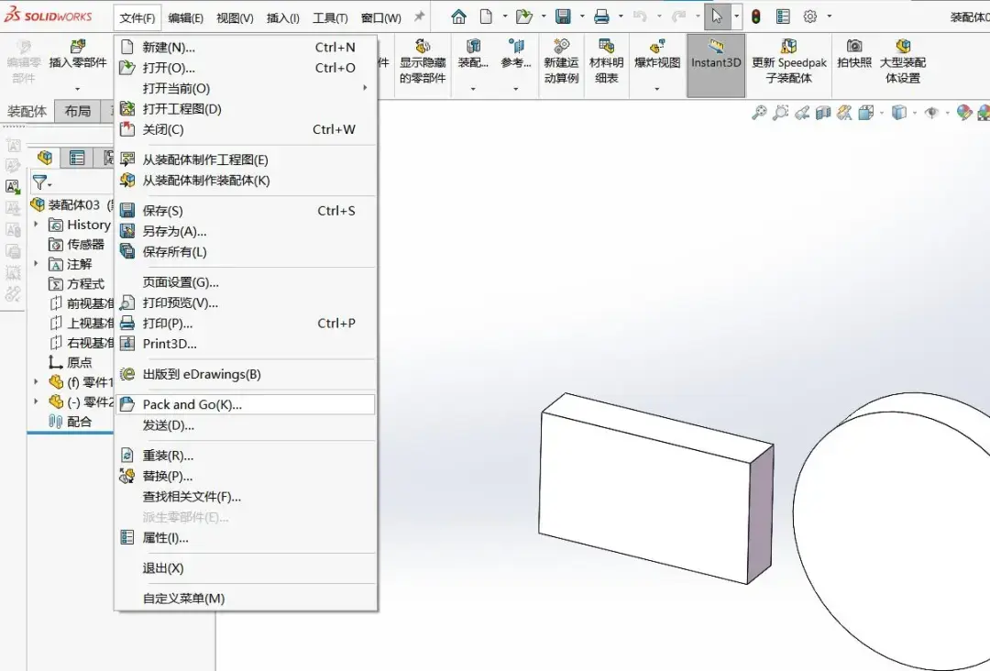Open the Options gear icon
990x671 pixels.
click(810, 17)
